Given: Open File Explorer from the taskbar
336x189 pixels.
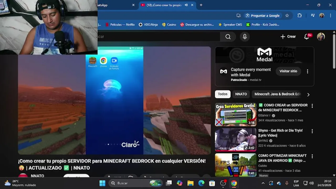Looking at the screenshot, I should point(190,183).
